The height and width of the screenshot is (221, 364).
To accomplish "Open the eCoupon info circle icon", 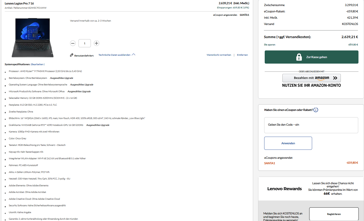I will (316, 110).
